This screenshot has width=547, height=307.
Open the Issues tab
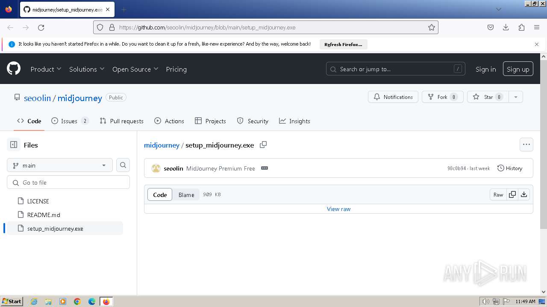[x=70, y=121]
